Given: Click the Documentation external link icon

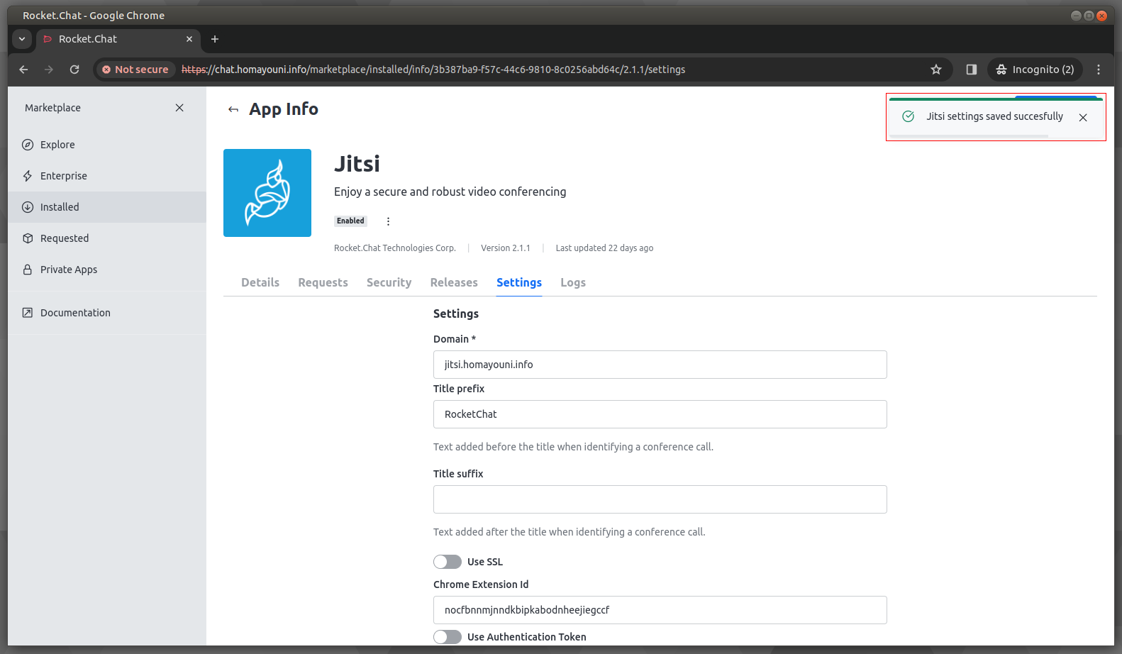Looking at the screenshot, I should (28, 313).
